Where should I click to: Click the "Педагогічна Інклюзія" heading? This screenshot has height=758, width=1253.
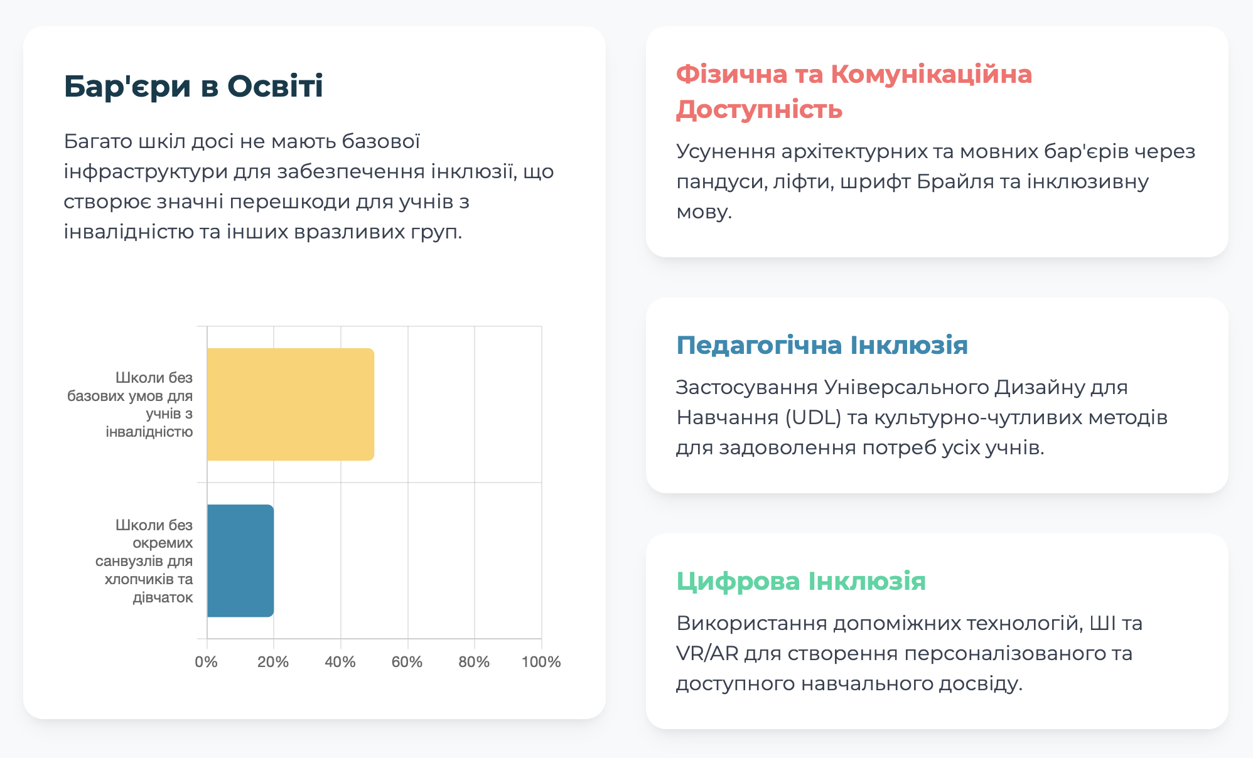click(822, 345)
